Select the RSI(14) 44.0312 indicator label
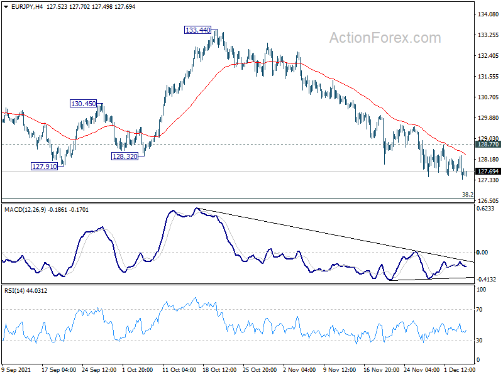 point(26,291)
